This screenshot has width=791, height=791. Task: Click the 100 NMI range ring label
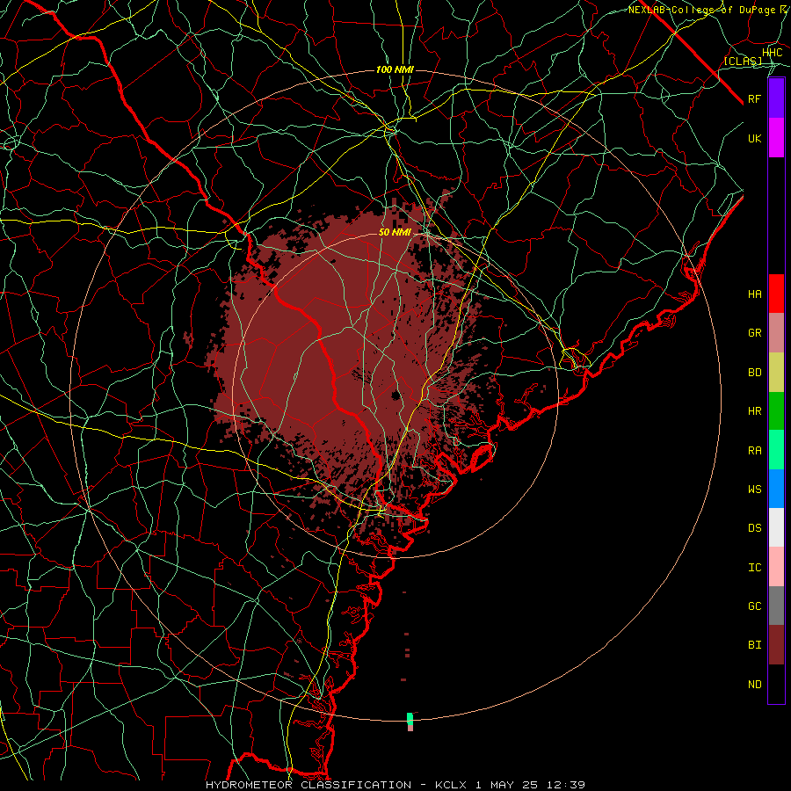click(x=395, y=69)
